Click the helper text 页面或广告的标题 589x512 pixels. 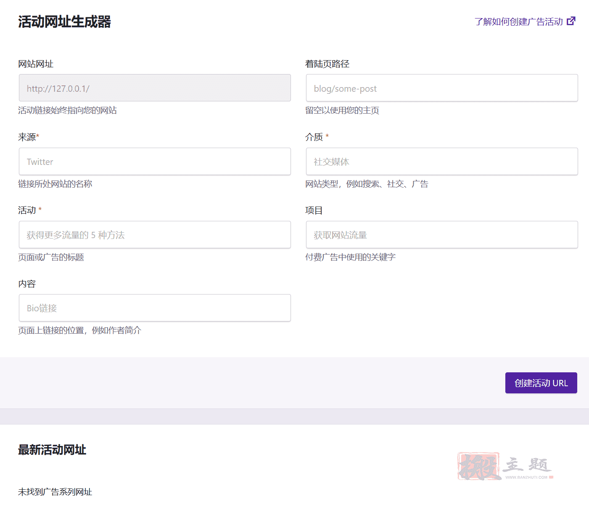[x=51, y=257]
